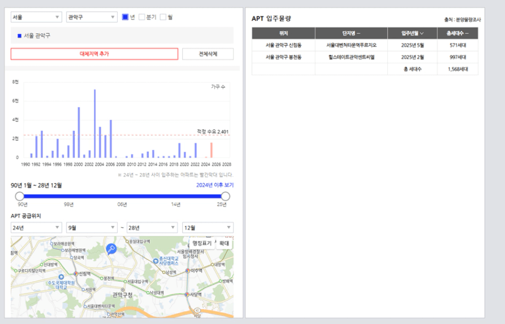The image size is (505, 324).
Task: Open the 12월 end month dropdown
Action: tap(208, 228)
